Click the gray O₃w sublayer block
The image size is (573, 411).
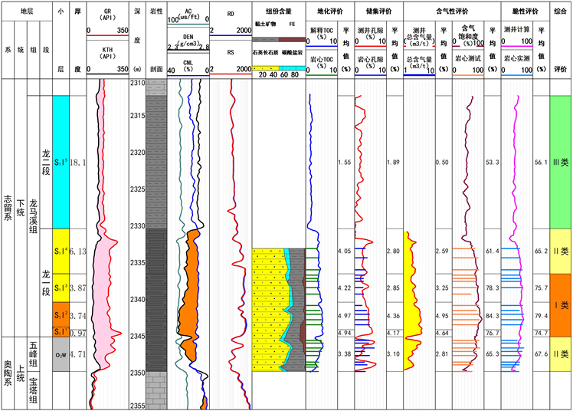(x=61, y=355)
